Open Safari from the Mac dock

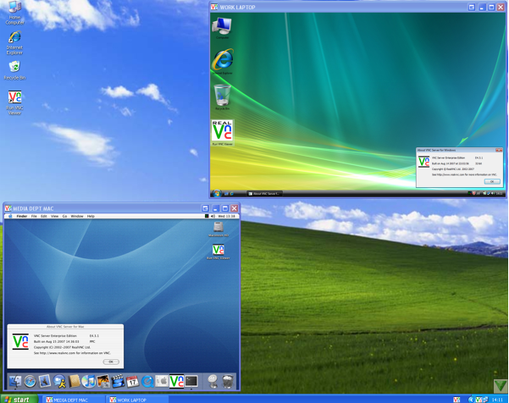[30, 381]
